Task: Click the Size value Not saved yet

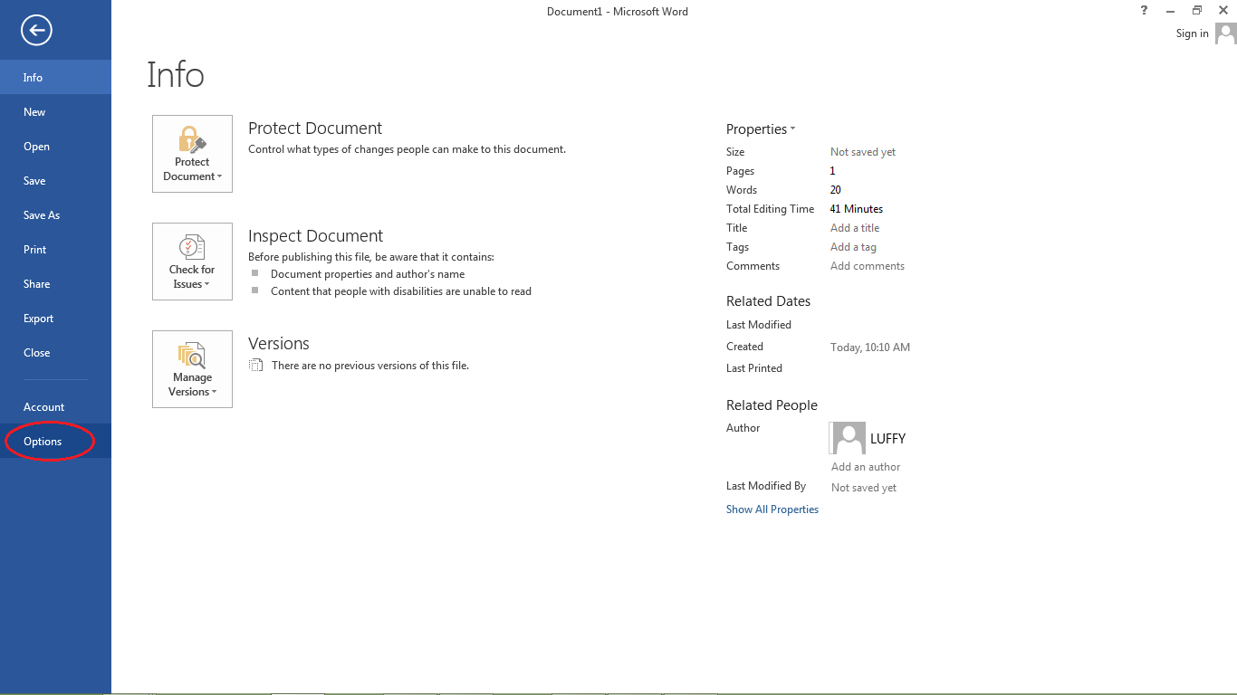Action: 863,152
